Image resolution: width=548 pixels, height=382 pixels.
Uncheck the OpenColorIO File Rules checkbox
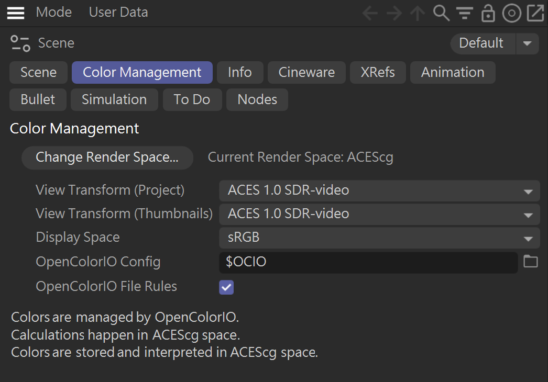(x=226, y=287)
